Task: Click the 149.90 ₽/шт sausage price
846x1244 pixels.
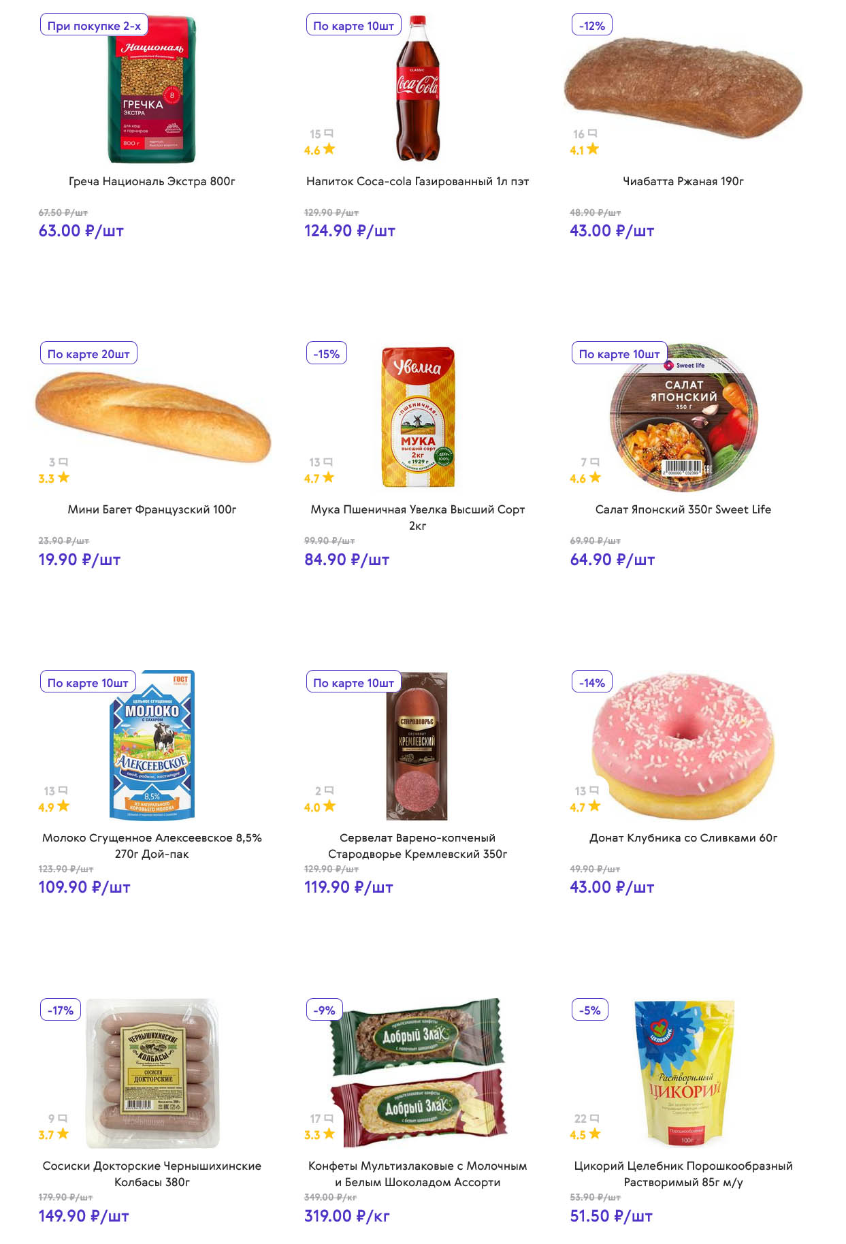Action: [x=84, y=1216]
